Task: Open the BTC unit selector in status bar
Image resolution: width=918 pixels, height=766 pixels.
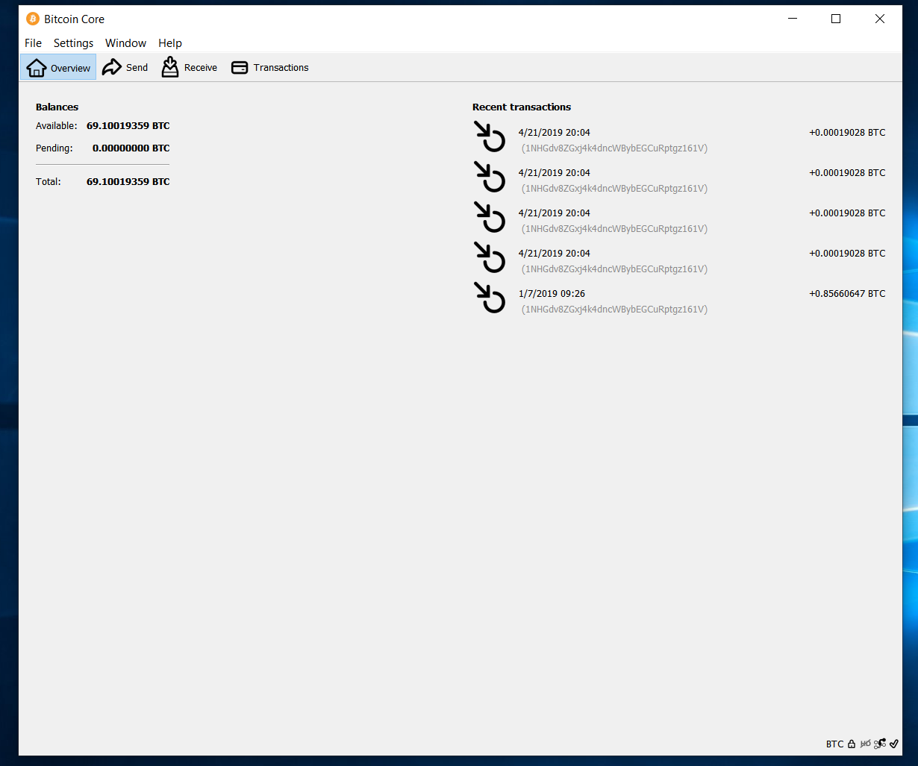Action: pos(834,744)
